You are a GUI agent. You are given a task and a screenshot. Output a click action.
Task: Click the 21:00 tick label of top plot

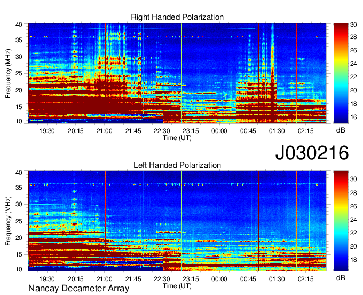[x=105, y=131]
